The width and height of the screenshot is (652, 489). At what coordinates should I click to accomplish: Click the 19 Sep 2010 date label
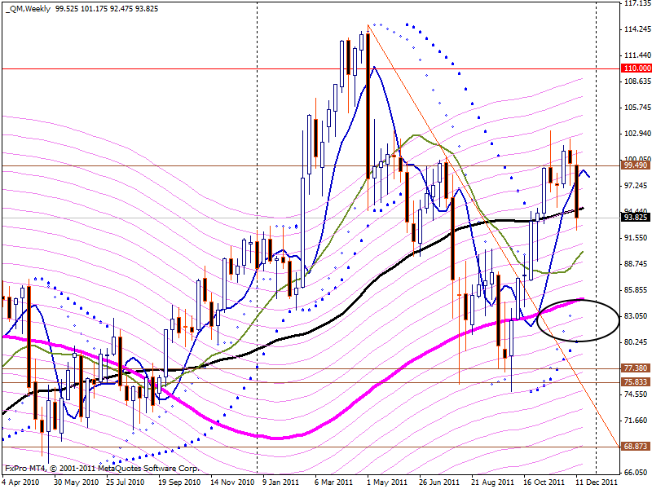point(179,482)
